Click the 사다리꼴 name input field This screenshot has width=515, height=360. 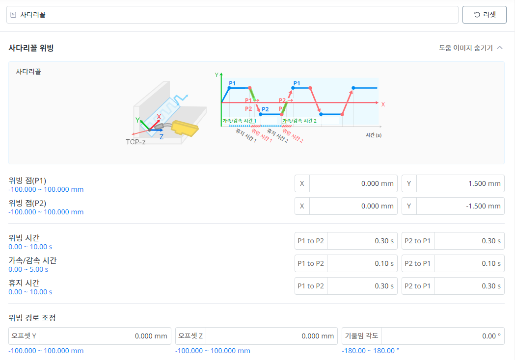236,15
